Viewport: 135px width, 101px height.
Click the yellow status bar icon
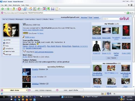105,94
